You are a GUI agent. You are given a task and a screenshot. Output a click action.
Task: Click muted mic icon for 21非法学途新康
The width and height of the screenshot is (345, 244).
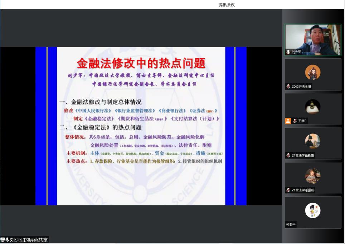288,156
